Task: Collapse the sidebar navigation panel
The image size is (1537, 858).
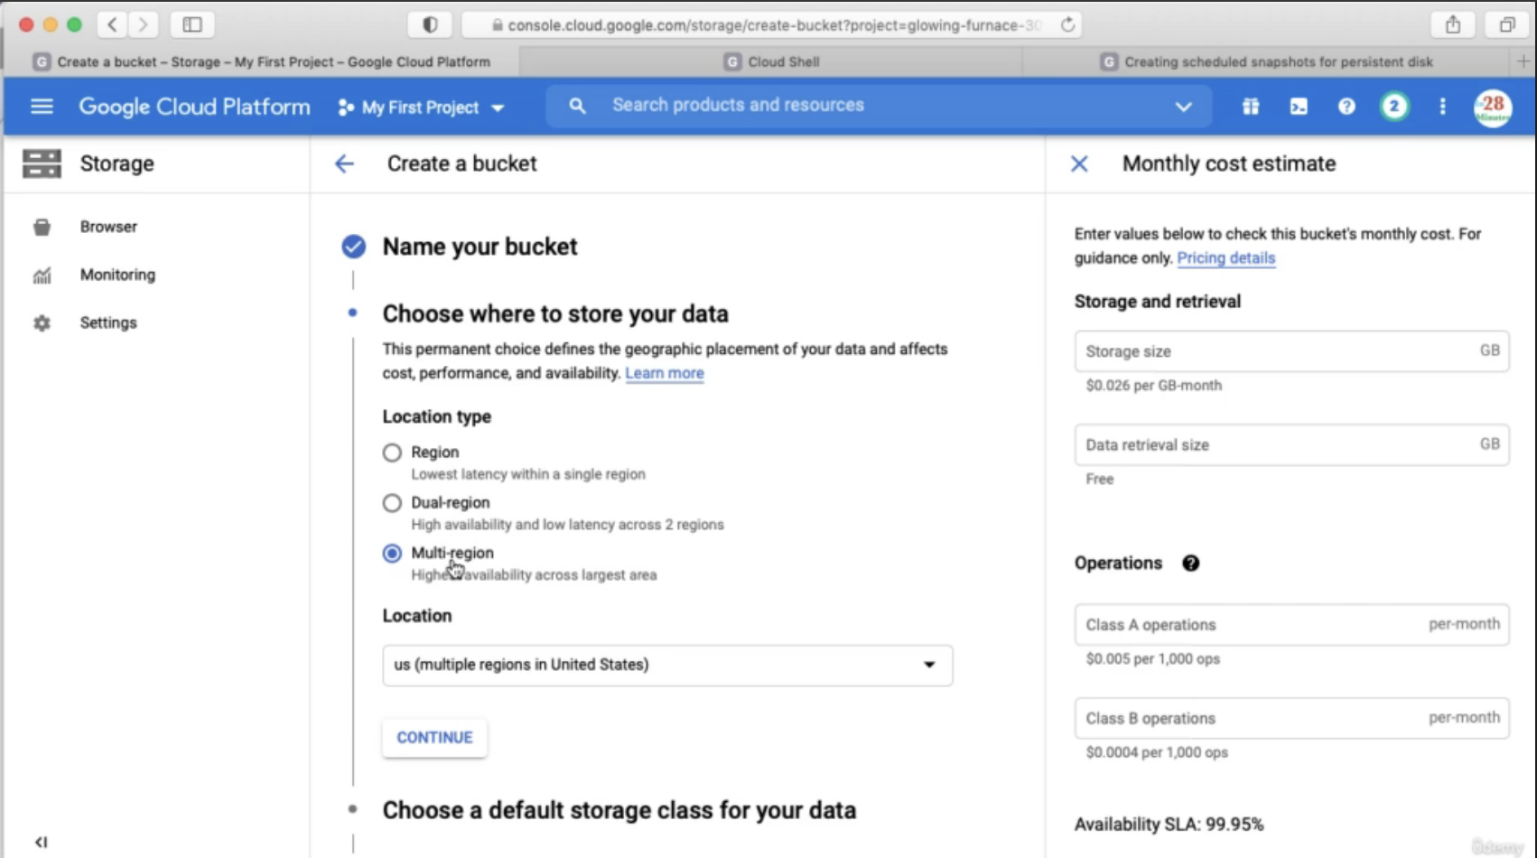Action: (41, 842)
